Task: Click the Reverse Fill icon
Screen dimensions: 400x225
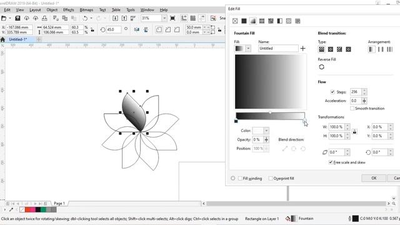Action: coord(321,67)
